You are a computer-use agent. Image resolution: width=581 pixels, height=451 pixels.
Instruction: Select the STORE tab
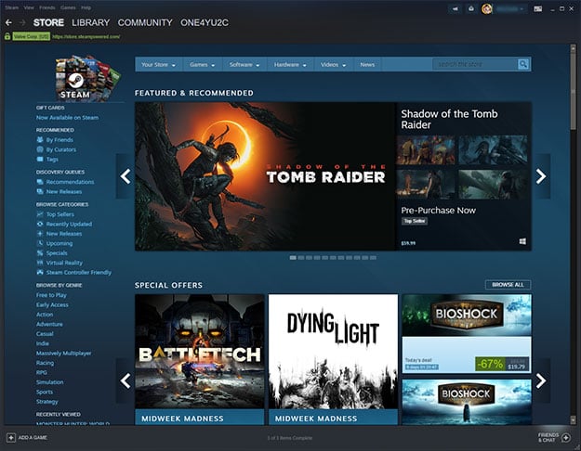[48, 22]
